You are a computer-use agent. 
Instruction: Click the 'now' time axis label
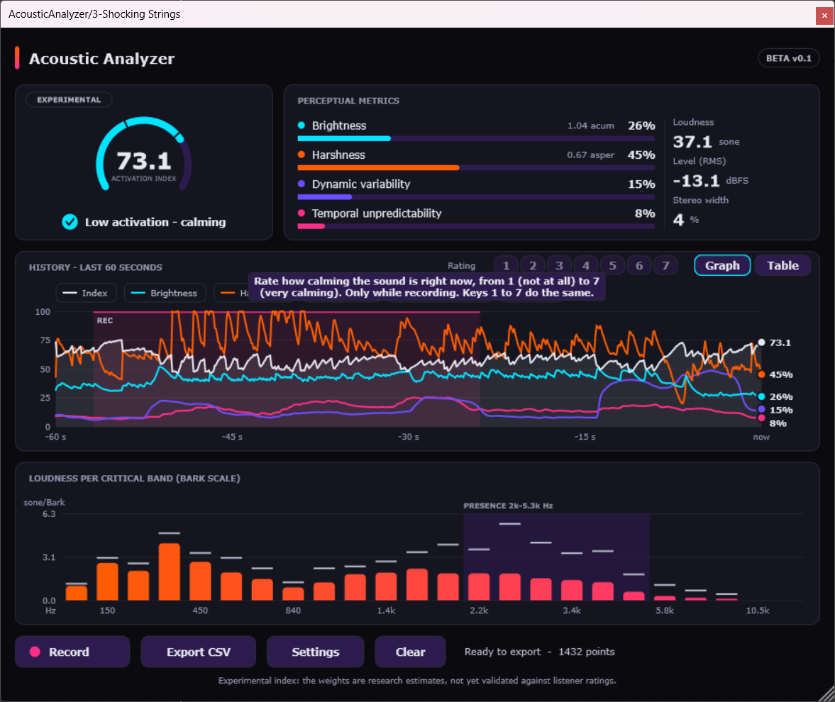[x=761, y=437]
